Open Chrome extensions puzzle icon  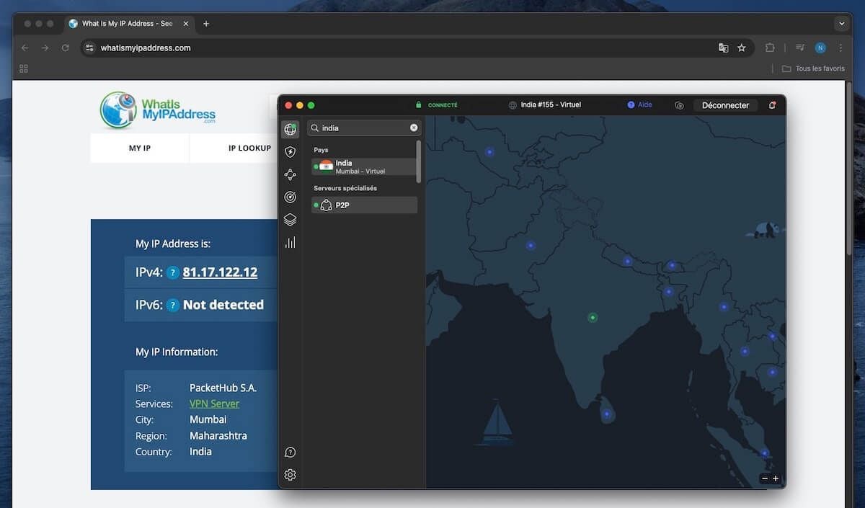coord(770,48)
